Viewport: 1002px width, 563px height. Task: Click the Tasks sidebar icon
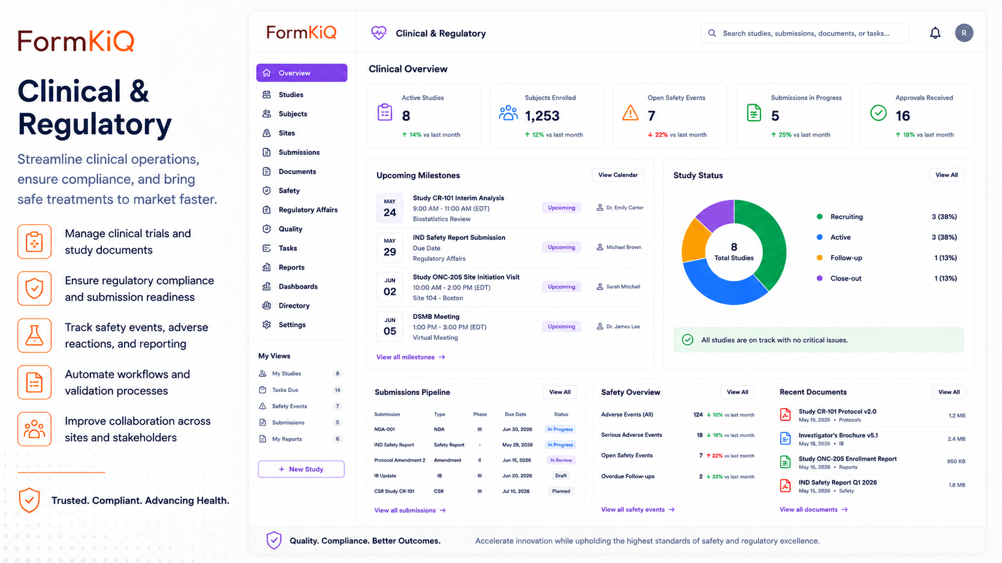tap(267, 248)
